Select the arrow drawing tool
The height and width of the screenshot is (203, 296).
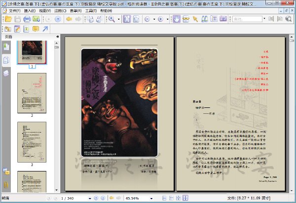(x=45, y=29)
